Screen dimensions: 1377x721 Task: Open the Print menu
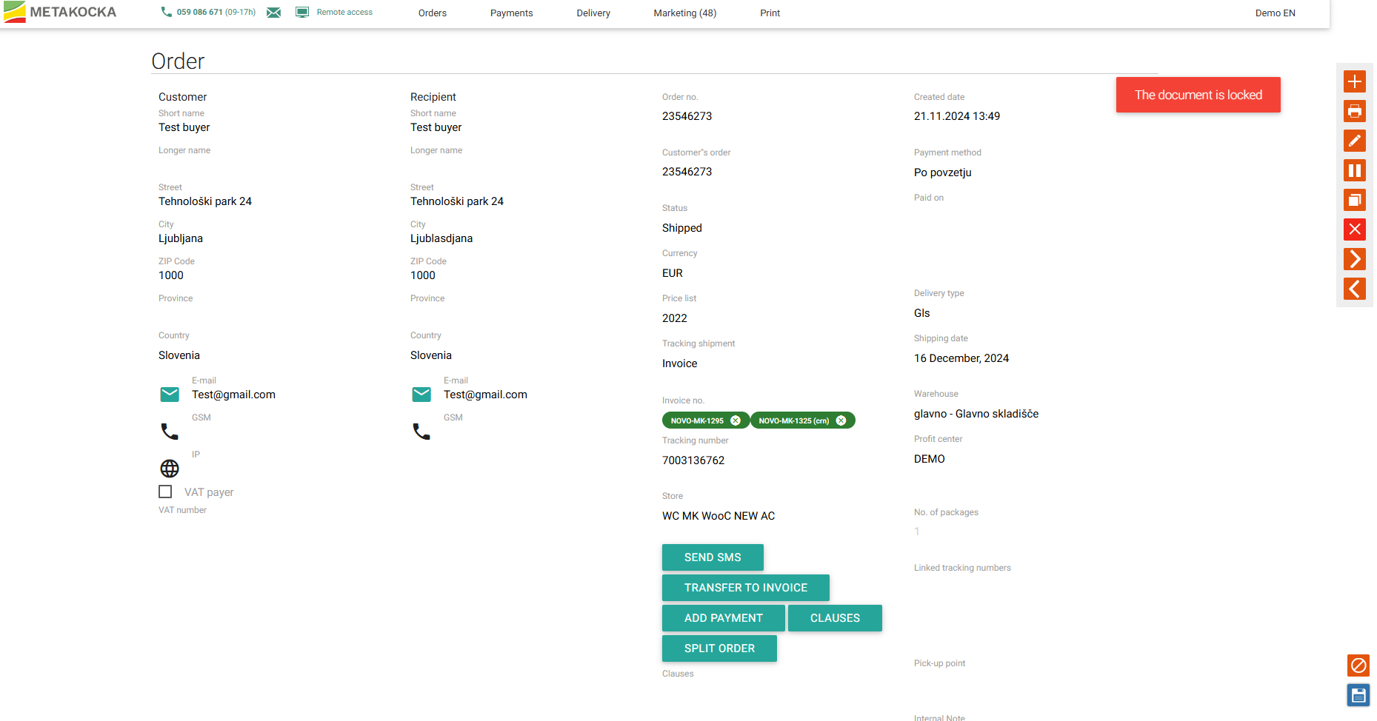pos(770,13)
